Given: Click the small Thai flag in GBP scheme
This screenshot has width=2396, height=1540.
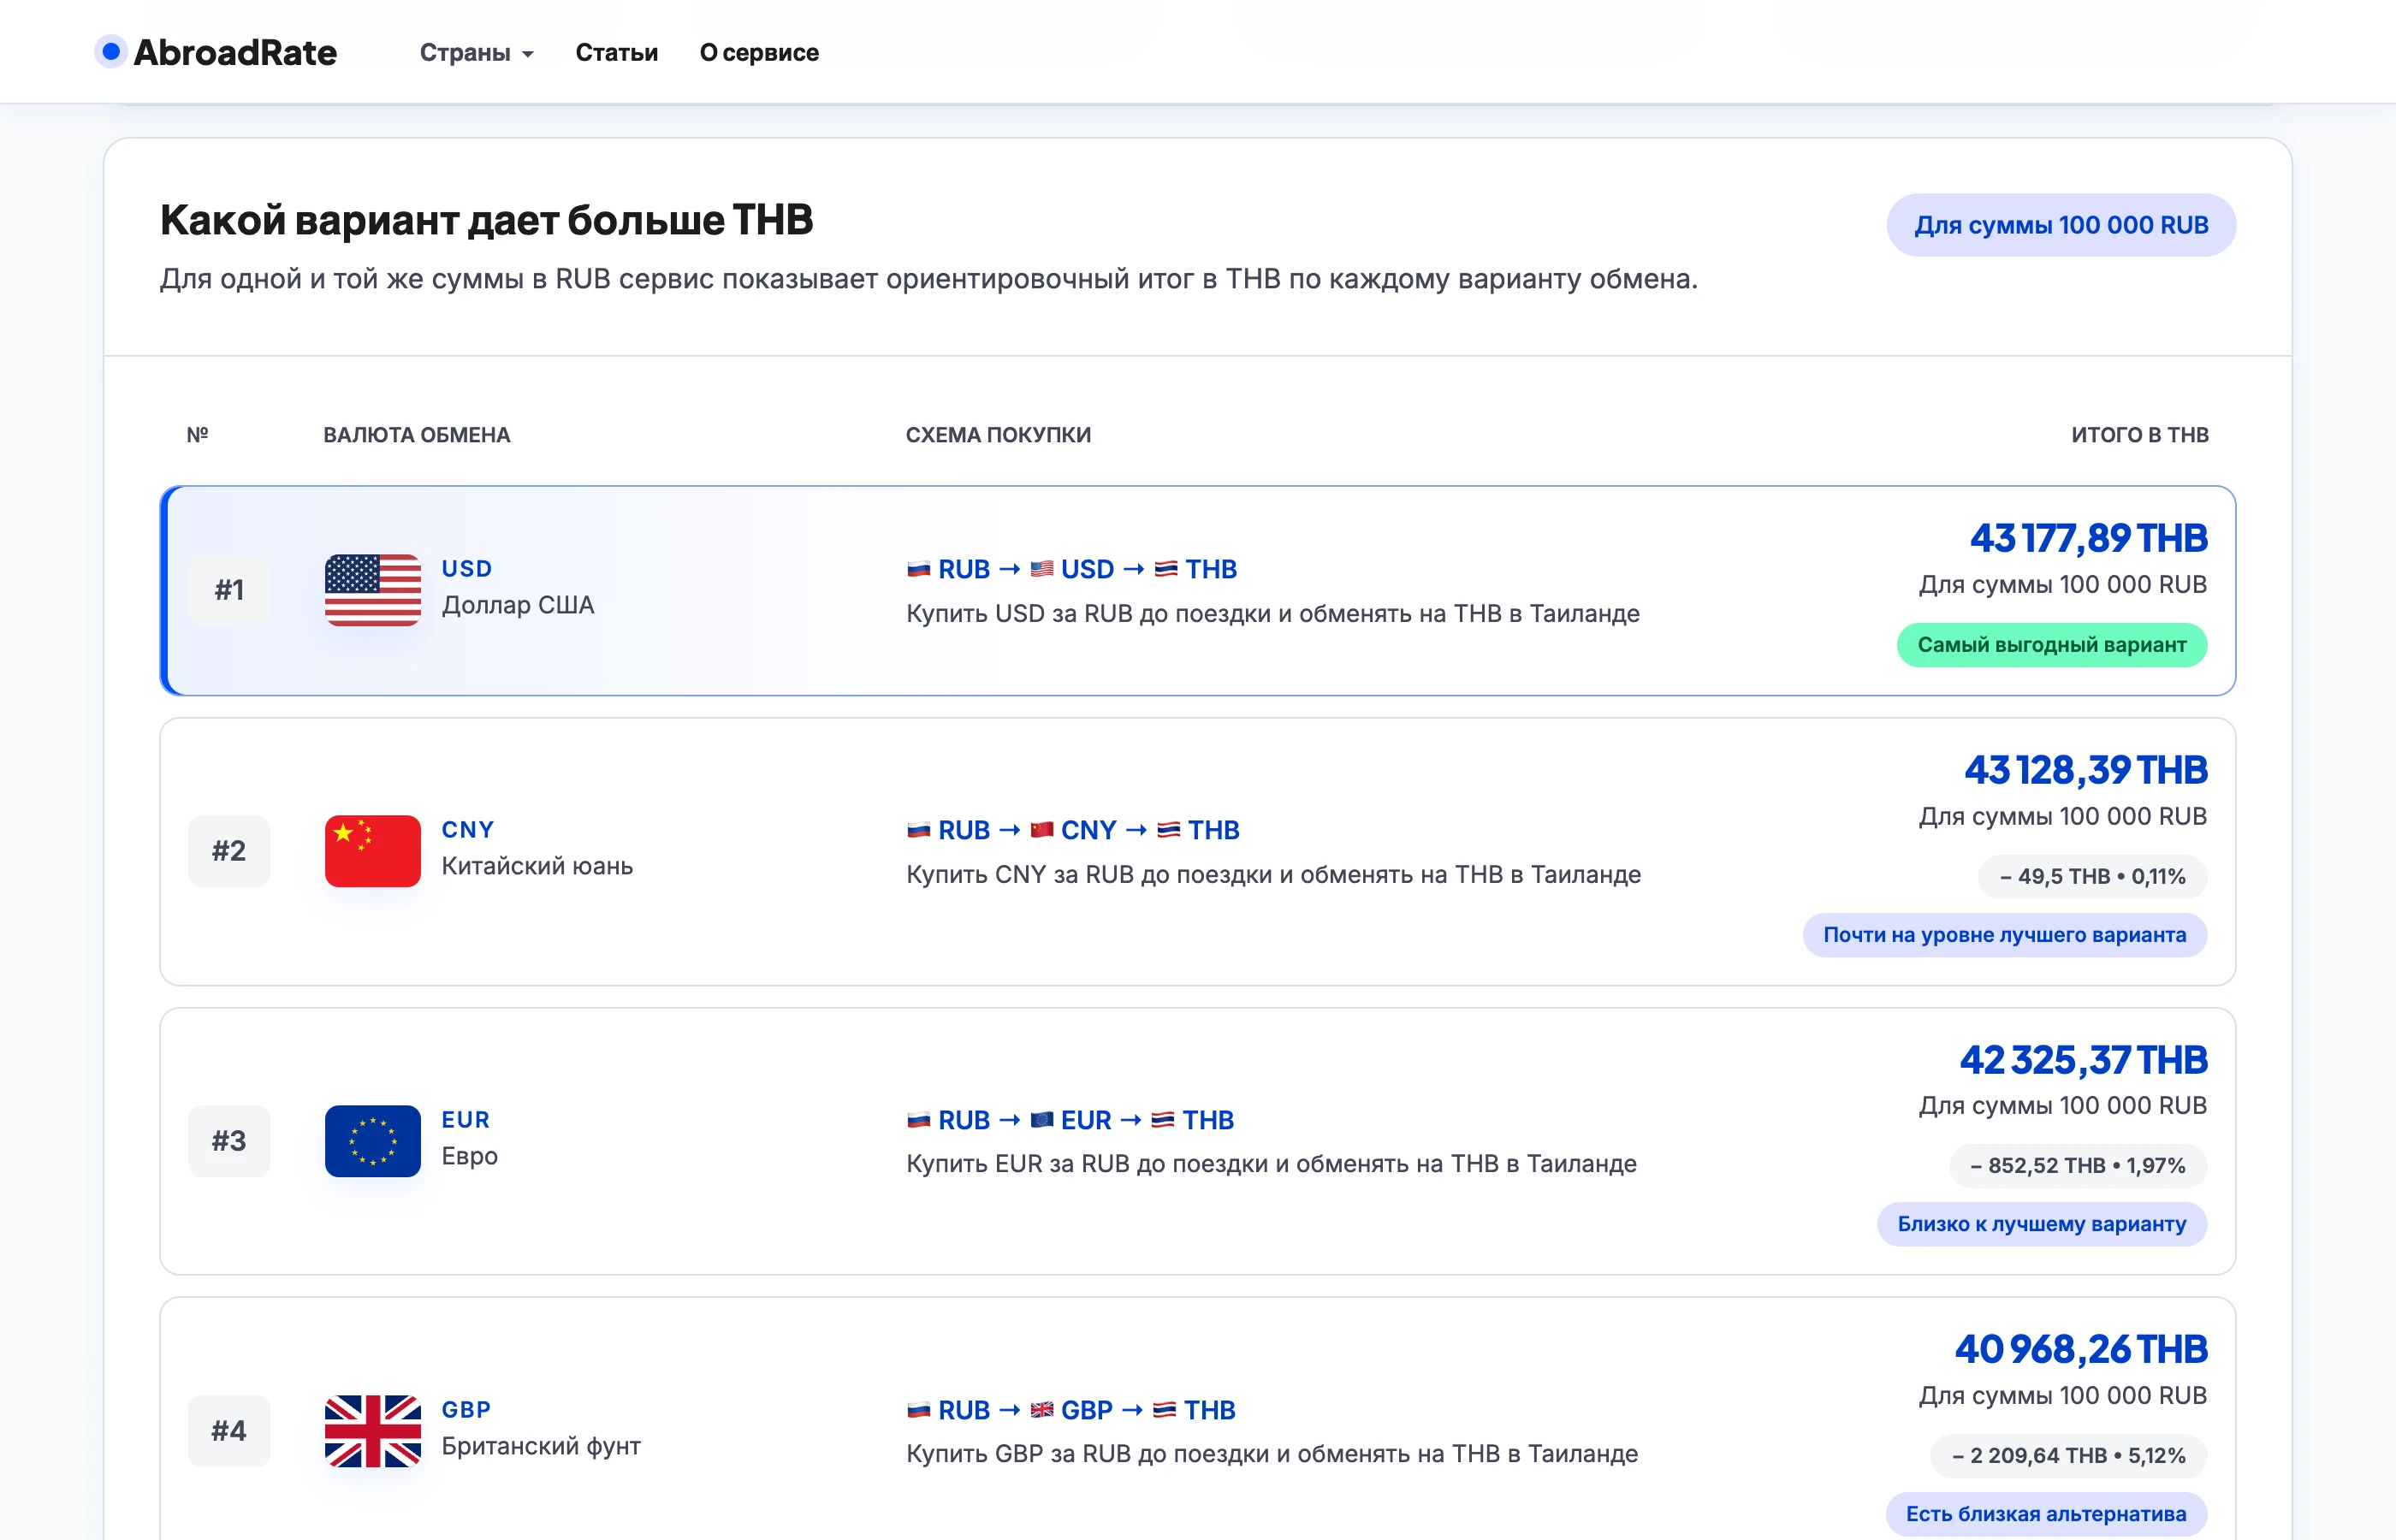Looking at the screenshot, I should [1164, 1410].
